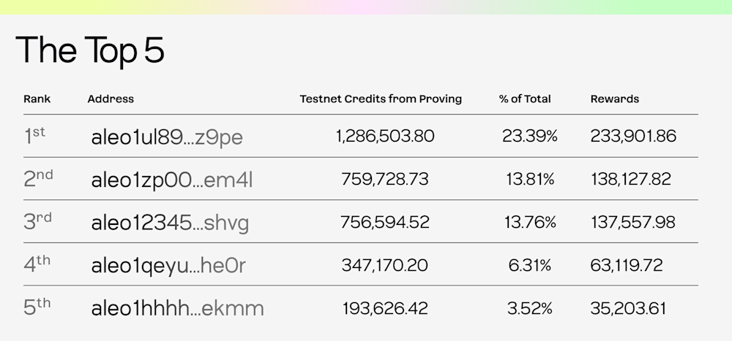Click the 233,901.86 rewards value
The width and height of the screenshot is (732, 341).
pyautogui.click(x=632, y=137)
